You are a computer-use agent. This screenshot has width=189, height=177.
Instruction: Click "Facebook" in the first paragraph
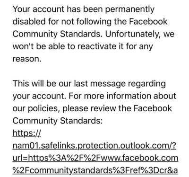point(148,21)
